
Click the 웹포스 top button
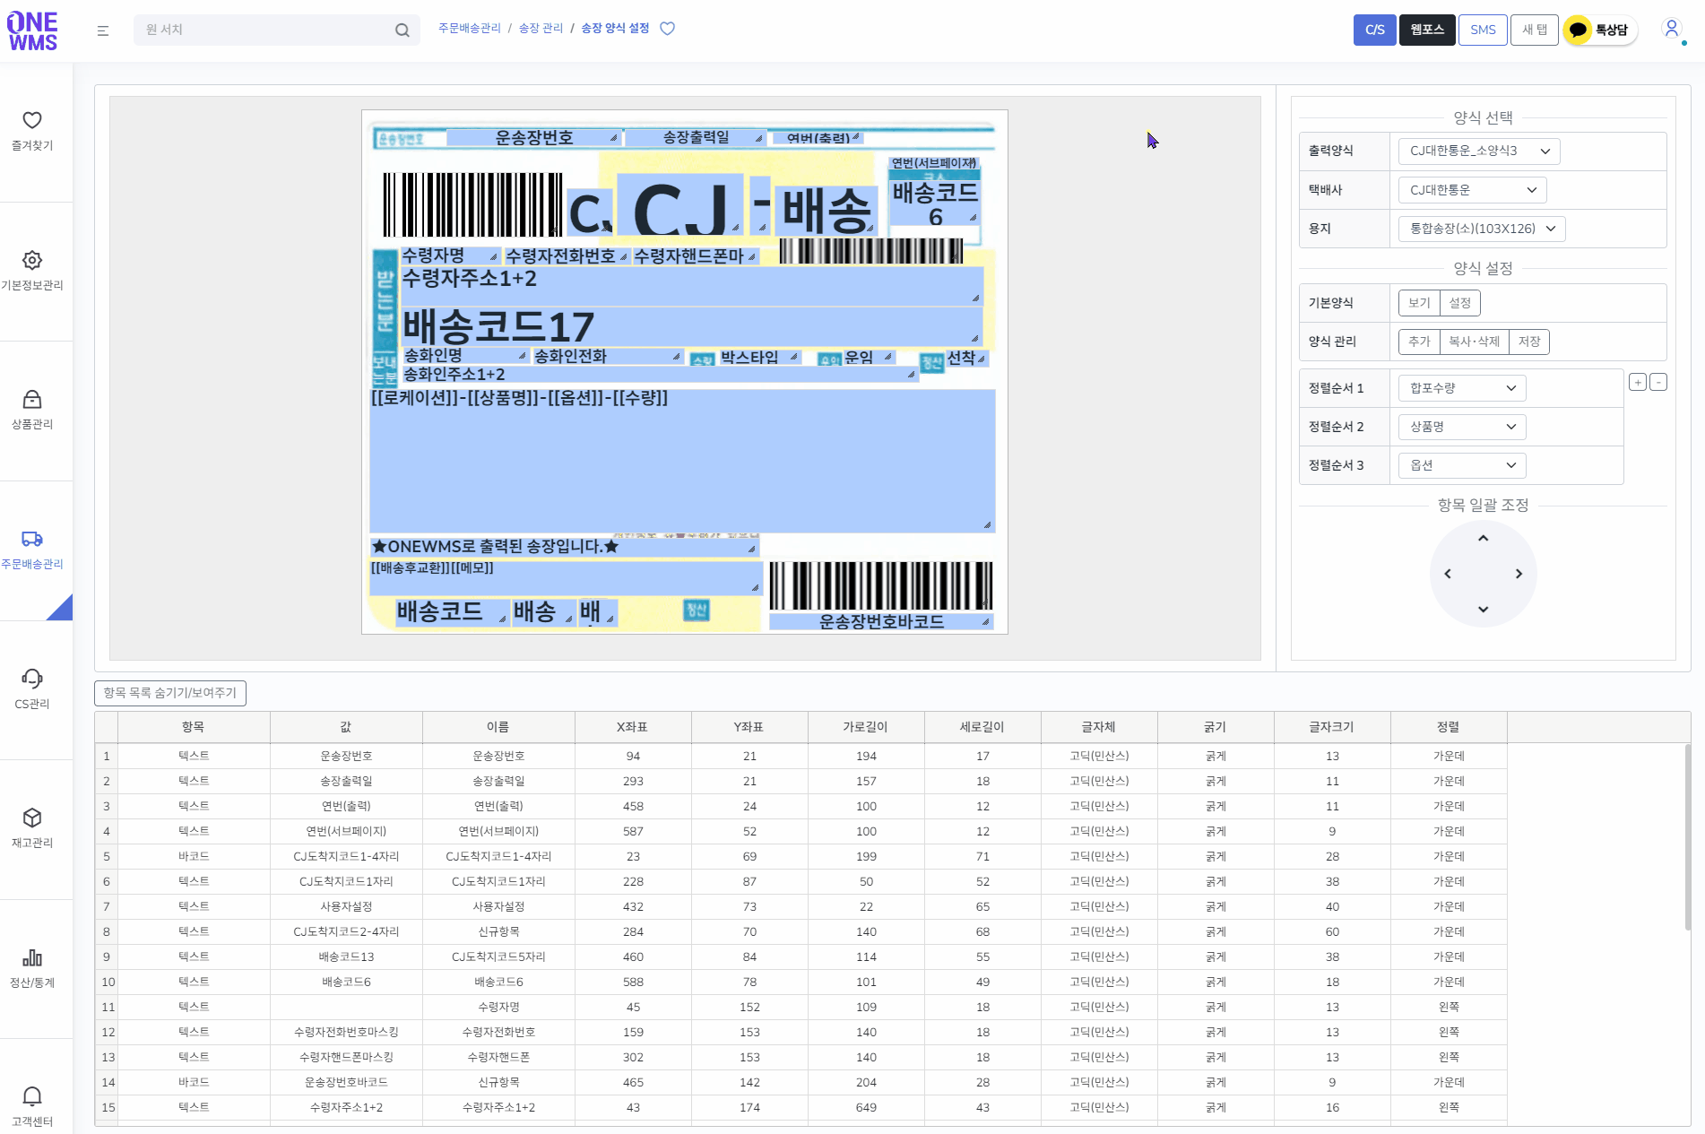(1427, 30)
